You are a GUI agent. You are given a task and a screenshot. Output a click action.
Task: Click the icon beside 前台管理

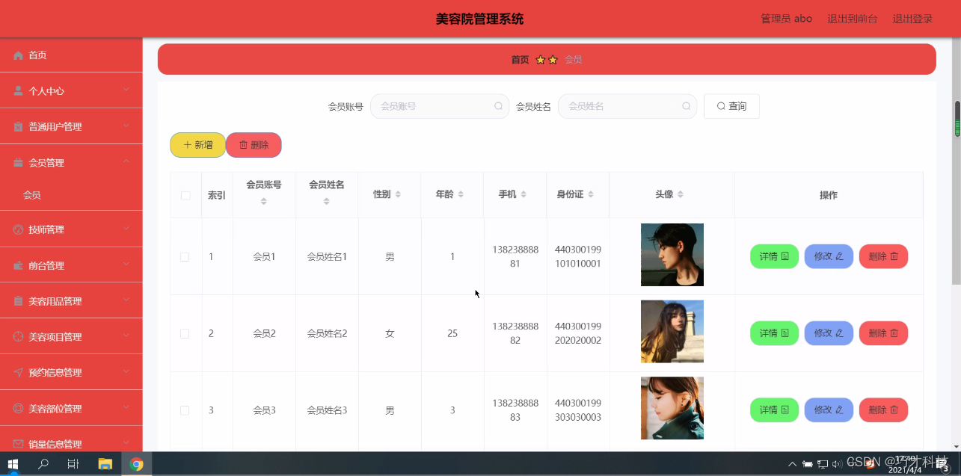point(19,265)
